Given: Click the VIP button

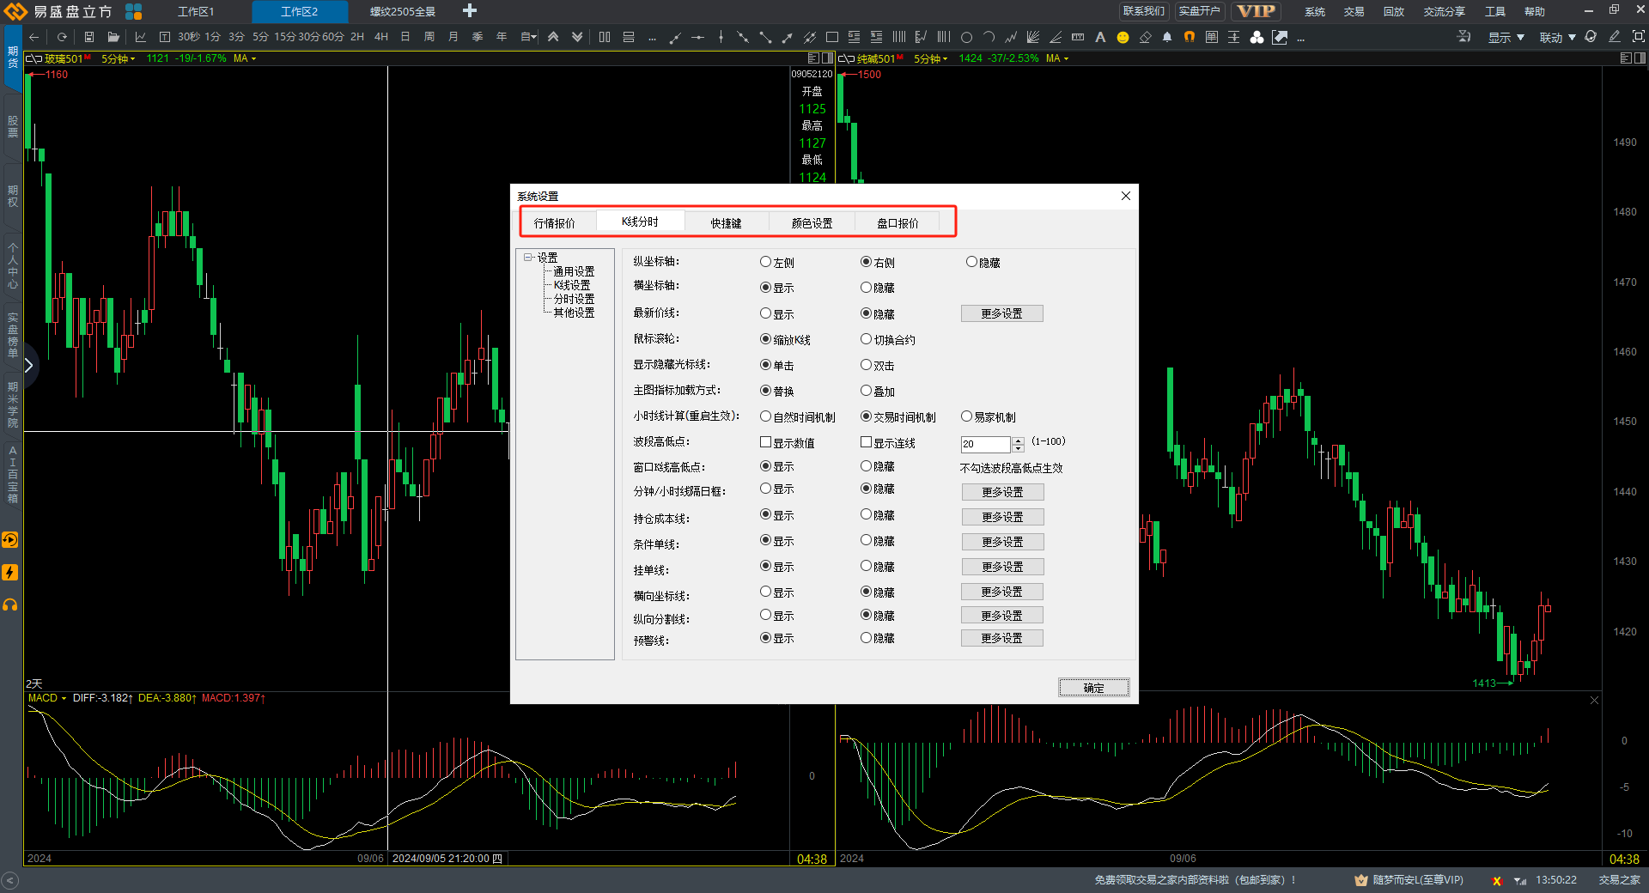Looking at the screenshot, I should point(1256,11).
